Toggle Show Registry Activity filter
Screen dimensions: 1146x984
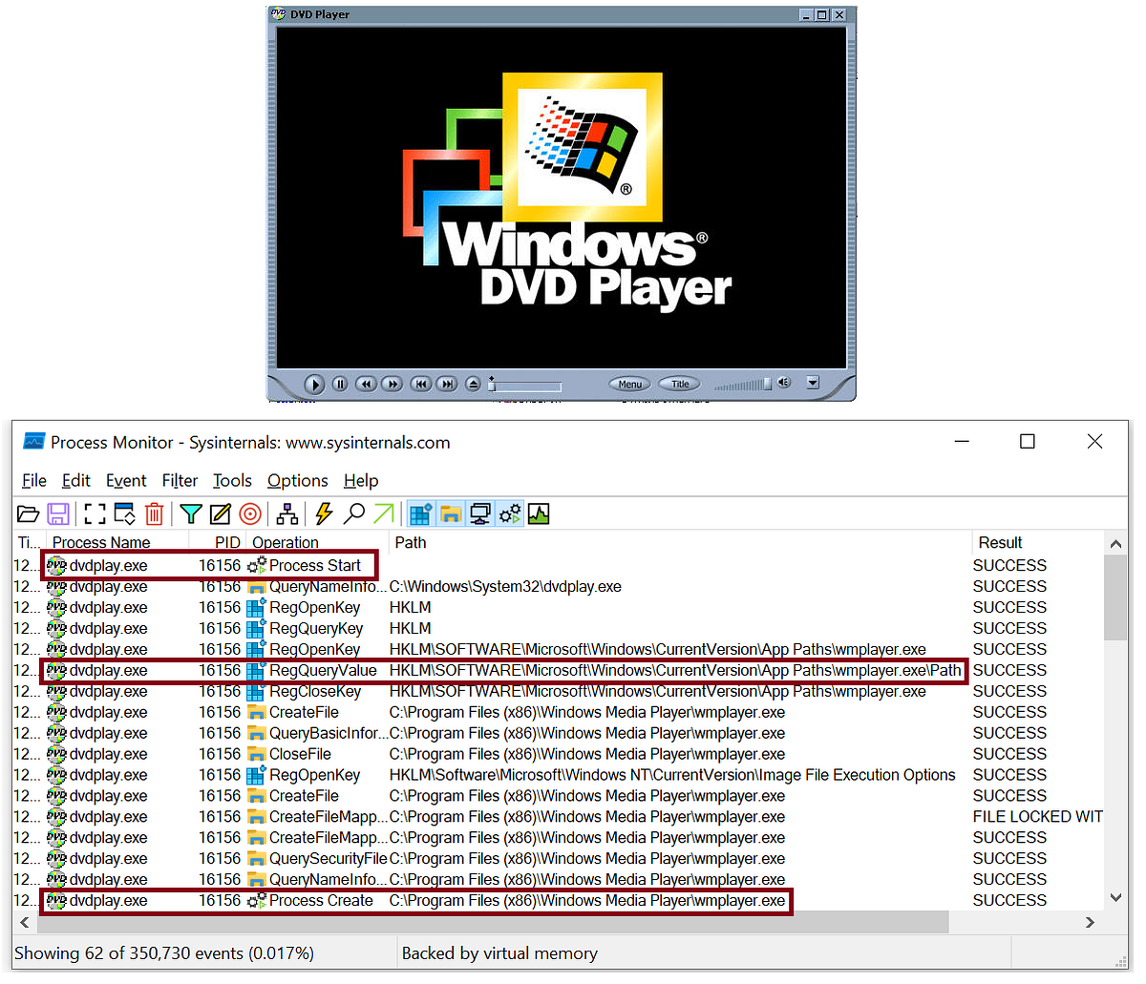[420, 513]
